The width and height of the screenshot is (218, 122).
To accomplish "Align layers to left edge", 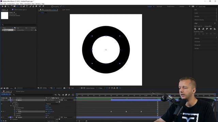I will pos(195,29).
